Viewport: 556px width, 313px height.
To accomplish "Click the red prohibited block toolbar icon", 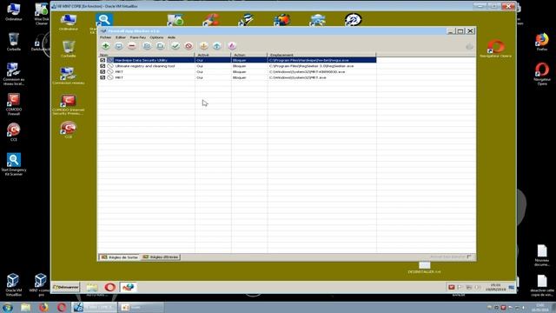I will pyautogui.click(x=189, y=46).
